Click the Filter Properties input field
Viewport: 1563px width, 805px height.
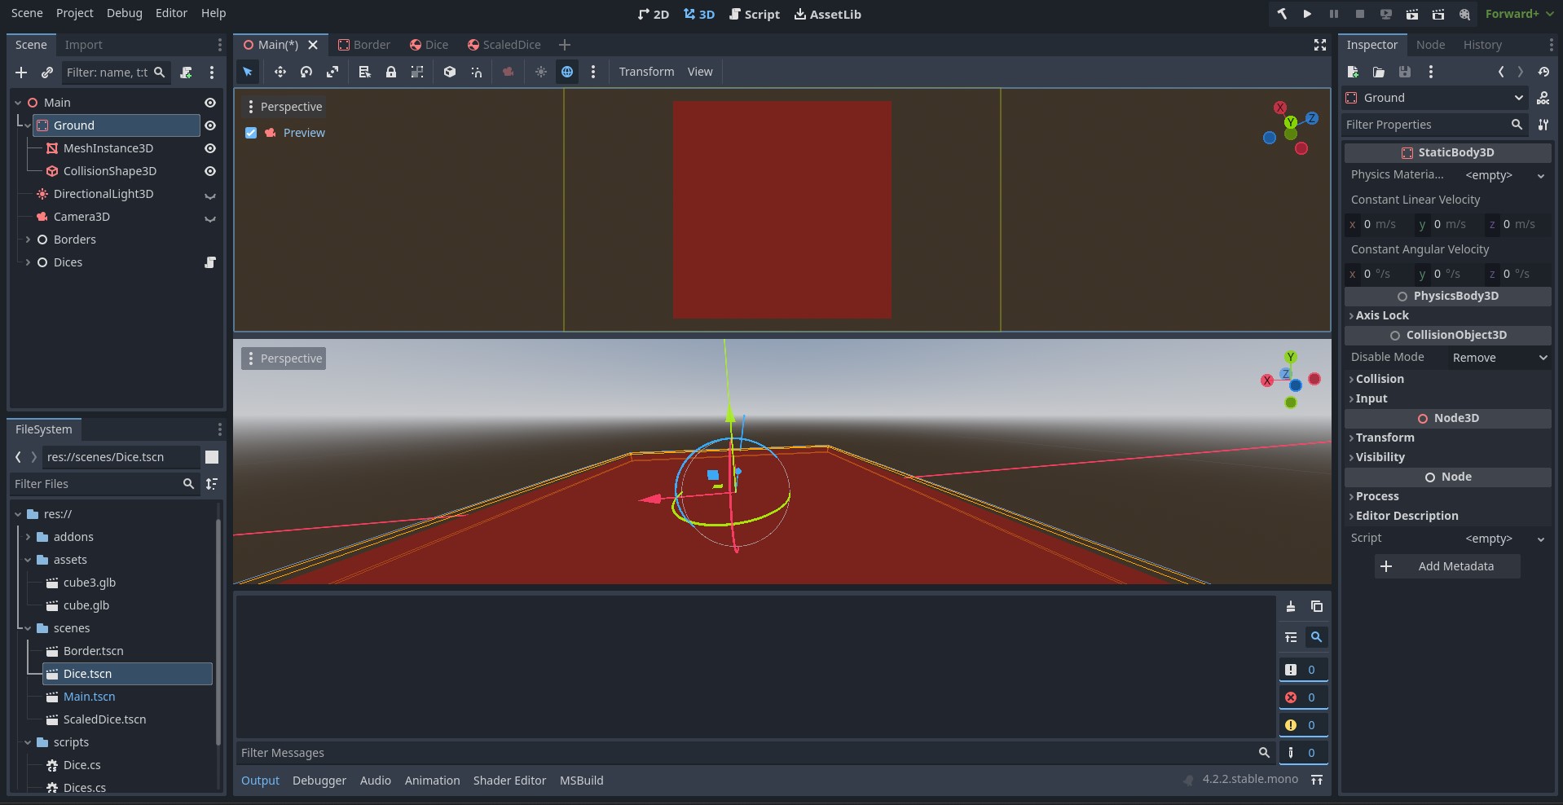[x=1425, y=125]
